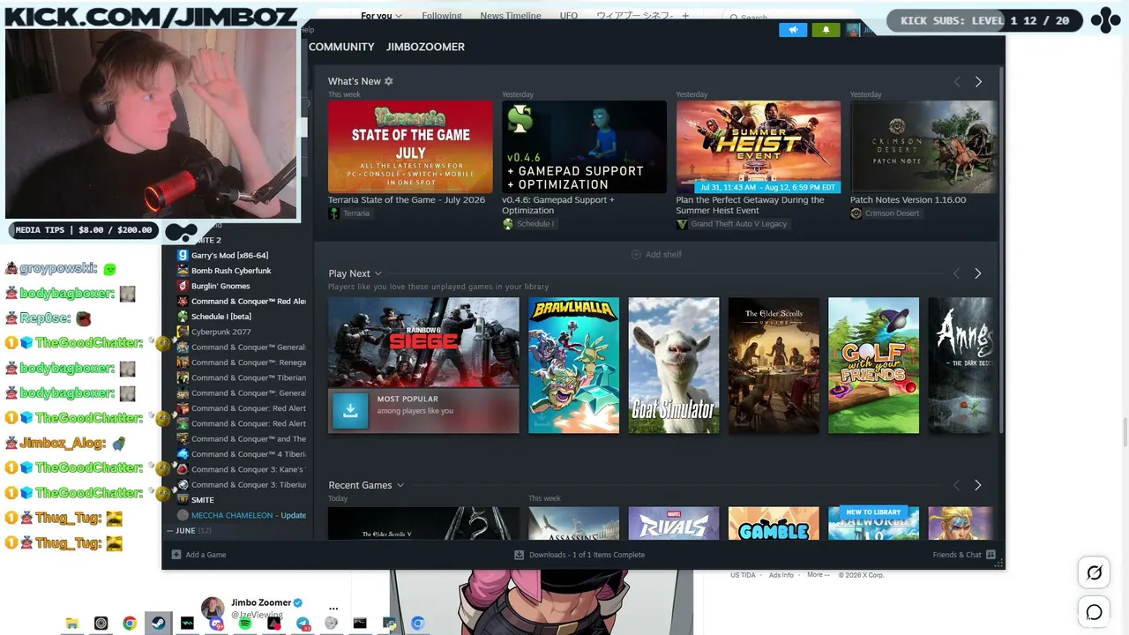The image size is (1129, 635).
Task: Open Marvel Rivals in Recent Games
Action: 674,523
